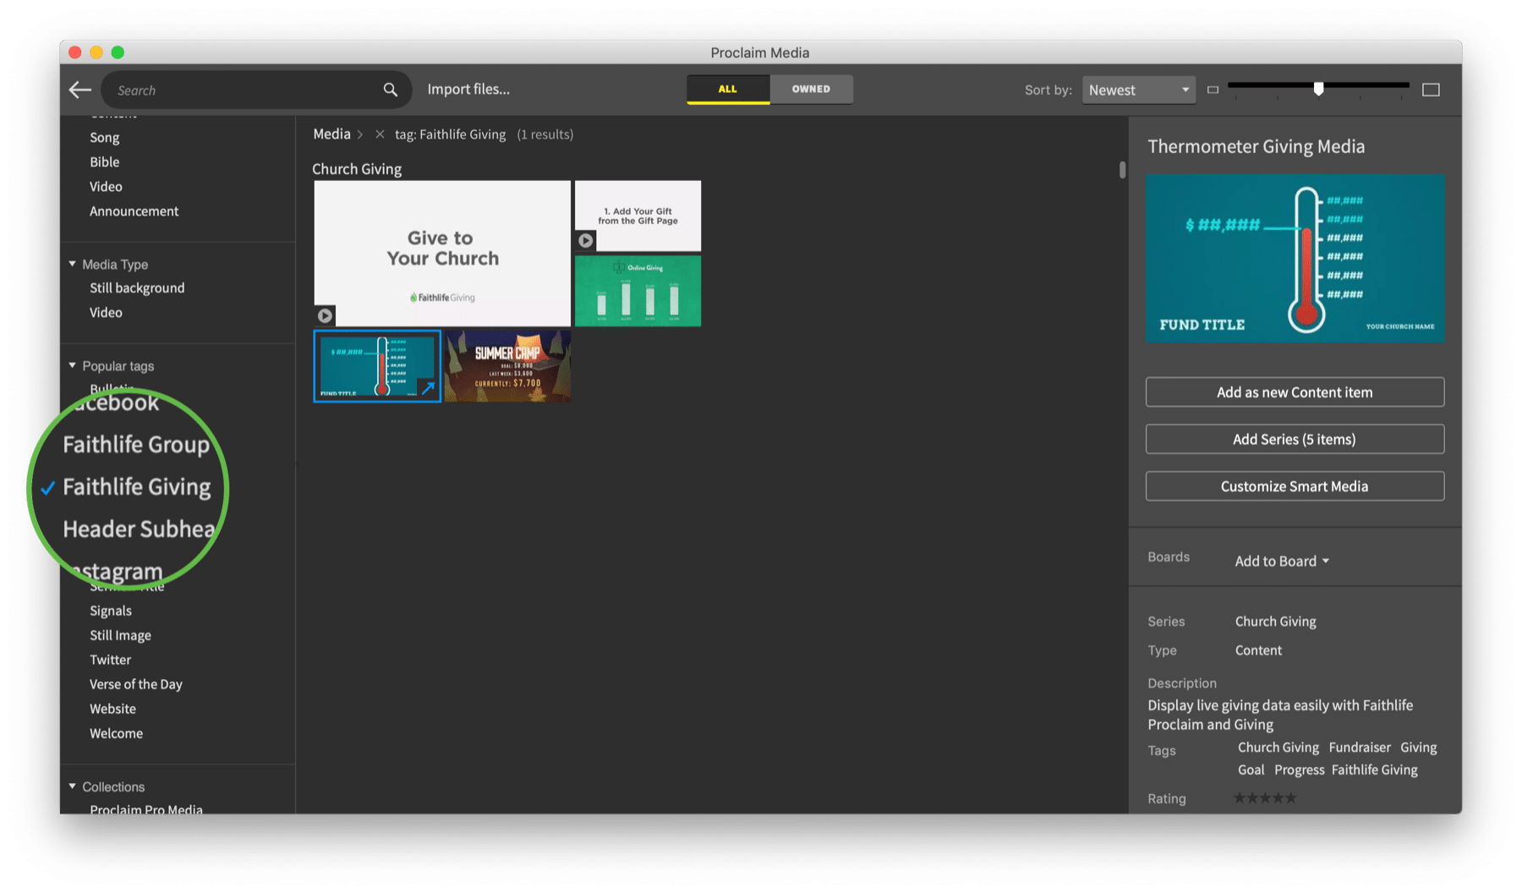Open the Proclaim Pro Media collection
Image resolution: width=1522 pixels, height=893 pixels.
pyautogui.click(x=146, y=809)
